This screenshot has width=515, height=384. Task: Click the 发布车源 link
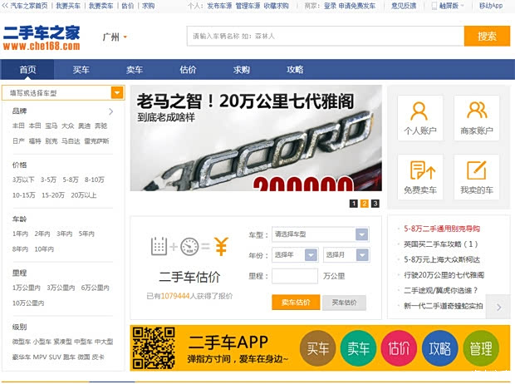pyautogui.click(x=219, y=6)
